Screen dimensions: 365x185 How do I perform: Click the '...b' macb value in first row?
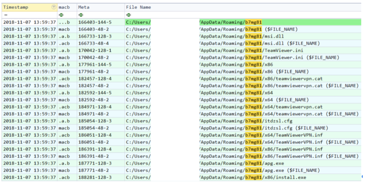click(x=67, y=22)
